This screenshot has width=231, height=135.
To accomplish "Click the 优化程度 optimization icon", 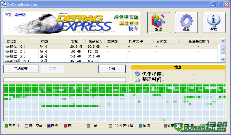I will pos(137,74).
